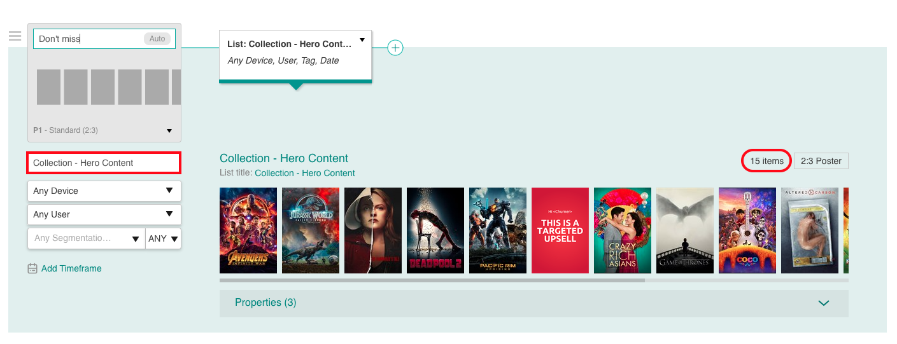
Task: Click the Collection - Hero Content heading
Action: [x=284, y=158]
